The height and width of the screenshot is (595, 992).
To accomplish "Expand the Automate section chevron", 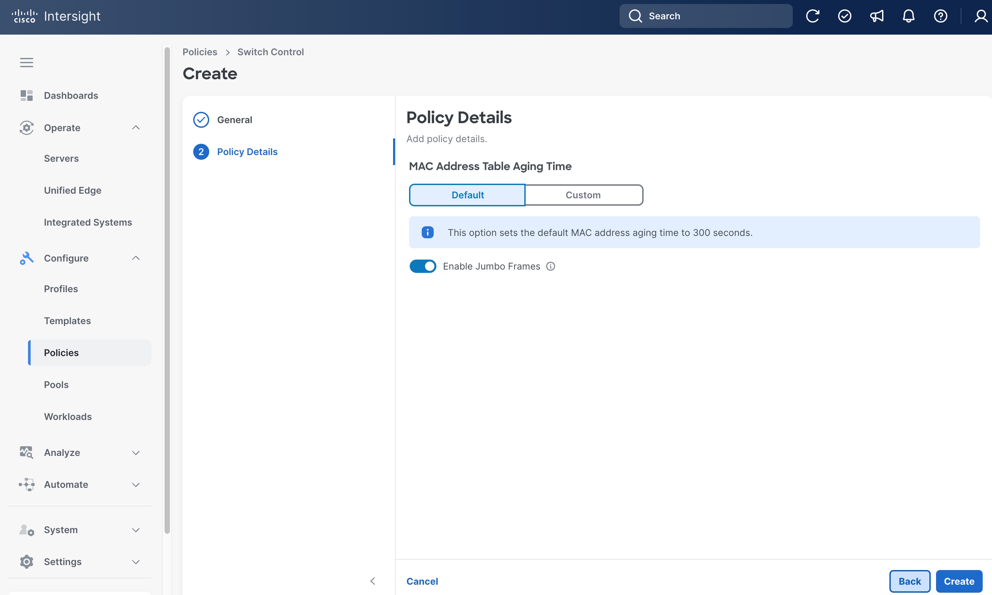I will coord(136,485).
